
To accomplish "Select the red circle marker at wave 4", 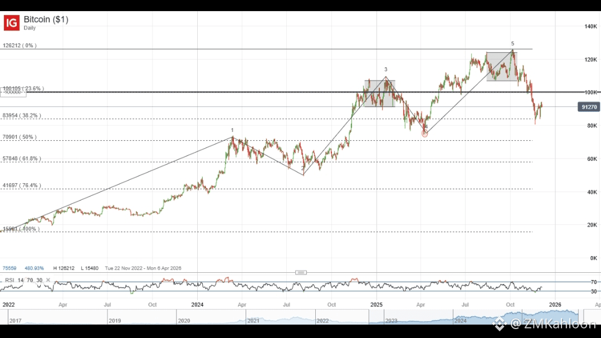I will (424, 134).
